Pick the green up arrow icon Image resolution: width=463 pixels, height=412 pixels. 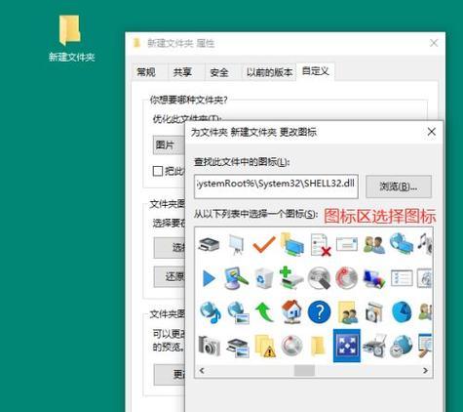point(264,312)
